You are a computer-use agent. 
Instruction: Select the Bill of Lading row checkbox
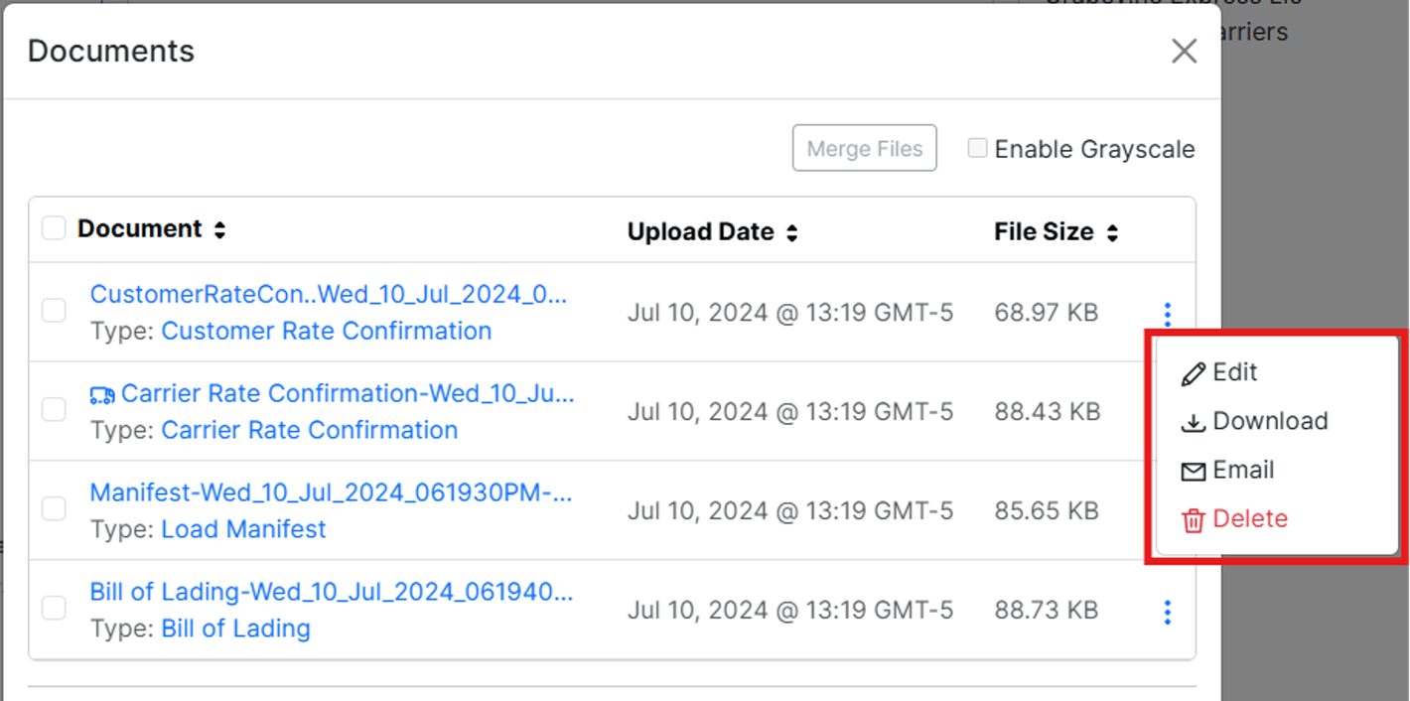click(54, 608)
